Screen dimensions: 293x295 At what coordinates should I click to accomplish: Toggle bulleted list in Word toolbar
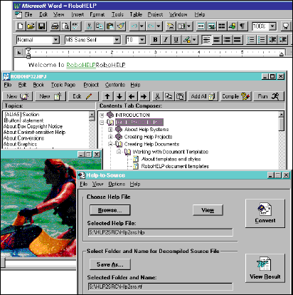coord(261,40)
